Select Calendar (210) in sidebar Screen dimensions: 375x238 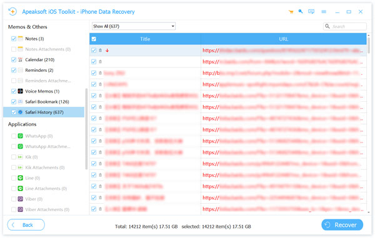coord(40,60)
